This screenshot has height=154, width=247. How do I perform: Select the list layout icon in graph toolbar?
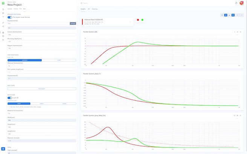click(x=226, y=15)
